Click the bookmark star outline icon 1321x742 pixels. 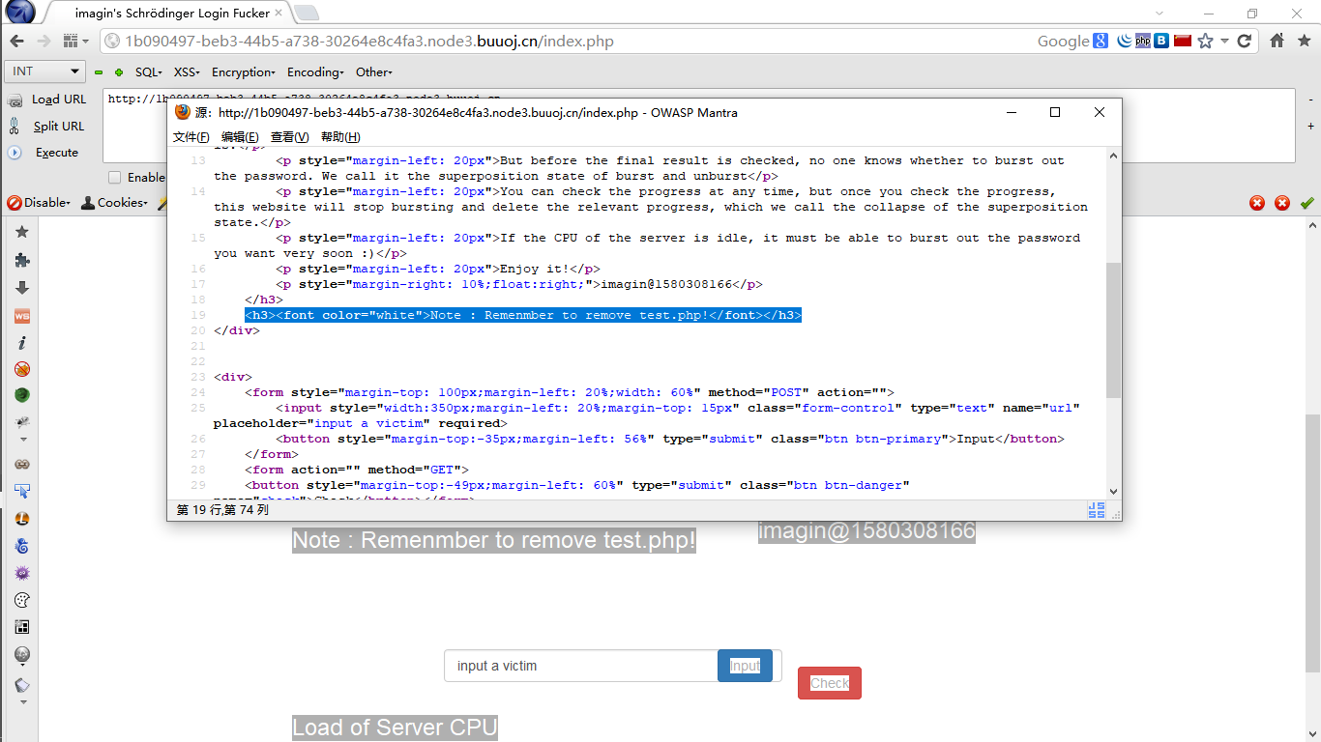[x=1205, y=41]
